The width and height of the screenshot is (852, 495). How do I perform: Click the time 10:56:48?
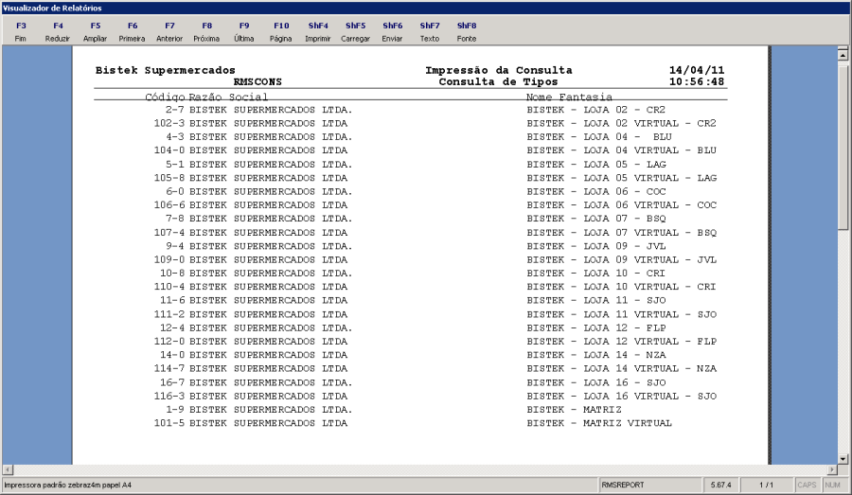(x=697, y=82)
